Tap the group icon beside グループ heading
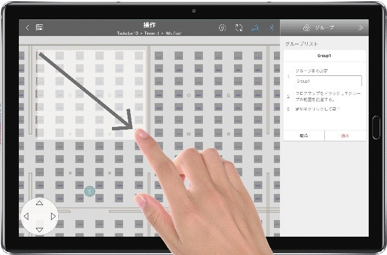 point(307,28)
